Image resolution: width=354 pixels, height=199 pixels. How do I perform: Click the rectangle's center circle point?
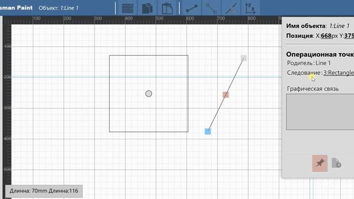[149, 93]
